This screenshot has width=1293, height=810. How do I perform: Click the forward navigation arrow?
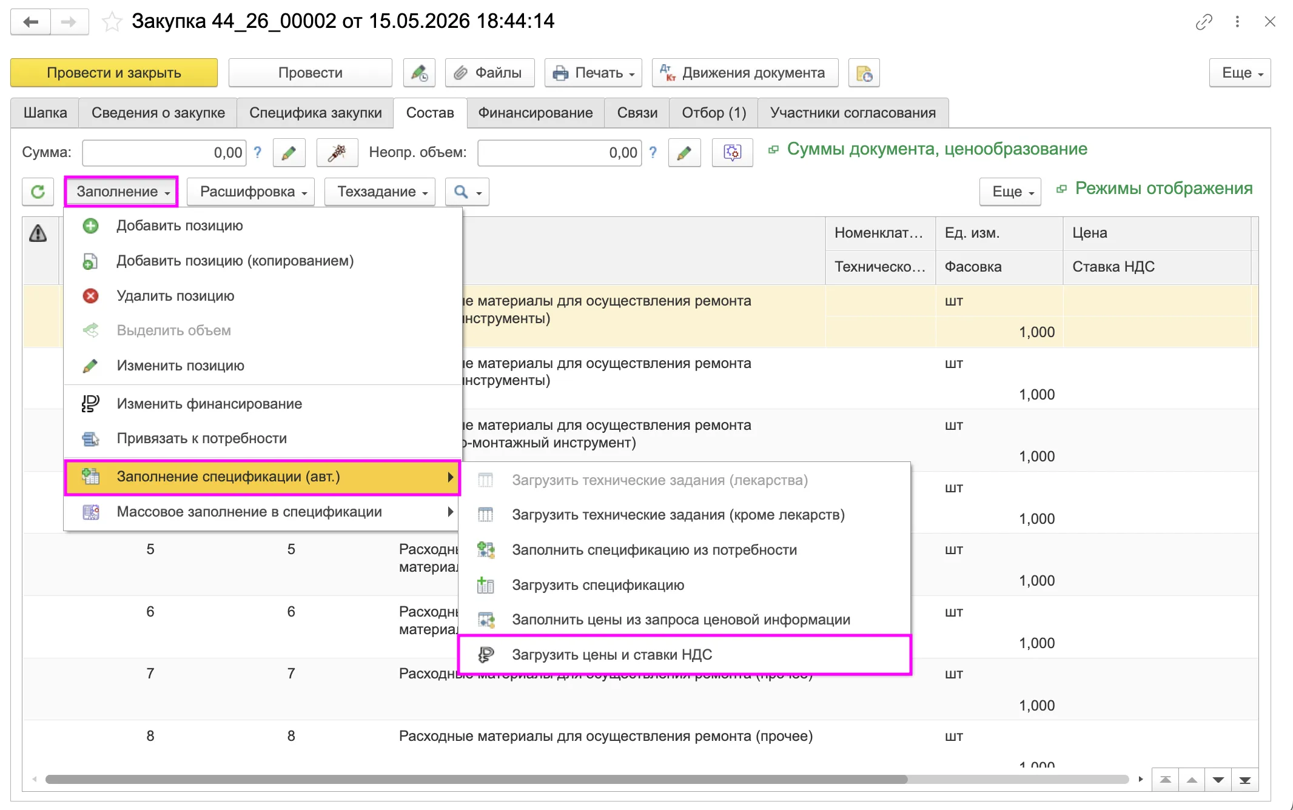69,22
